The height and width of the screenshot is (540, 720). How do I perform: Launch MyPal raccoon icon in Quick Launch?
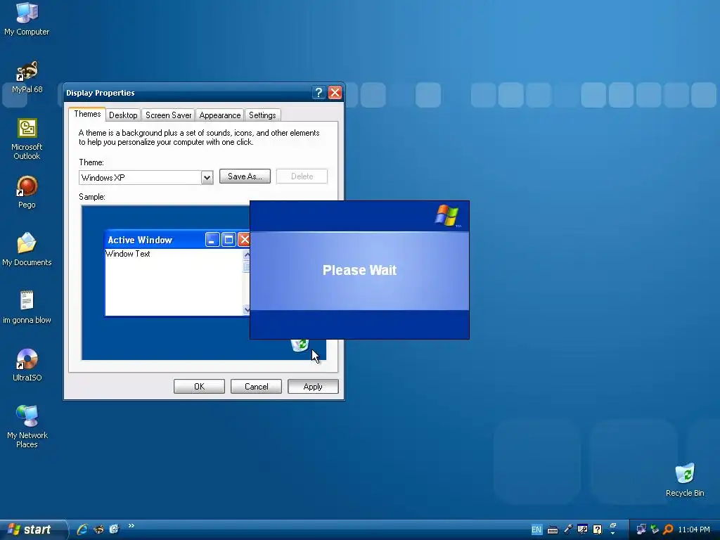[x=98, y=529]
